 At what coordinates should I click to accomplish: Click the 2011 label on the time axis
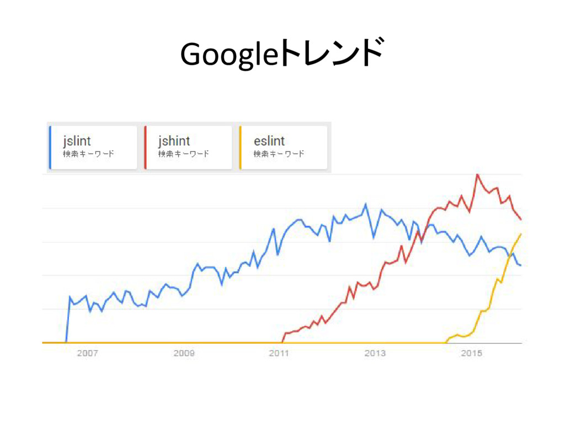(x=279, y=353)
